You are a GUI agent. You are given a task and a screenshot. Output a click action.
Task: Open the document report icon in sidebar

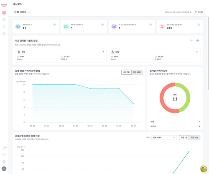click(x=4, y=27)
